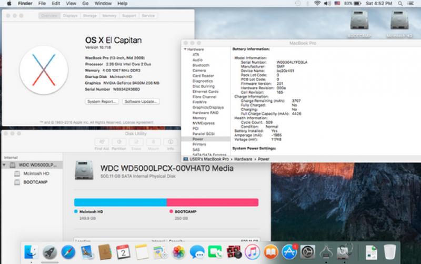Open Spotlight search in menu bar
This screenshot has height=264, width=421.
400,4
